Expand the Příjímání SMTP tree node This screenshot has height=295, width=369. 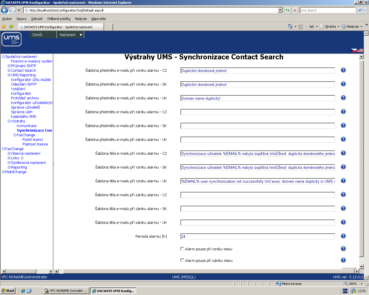pyautogui.click(x=9, y=66)
